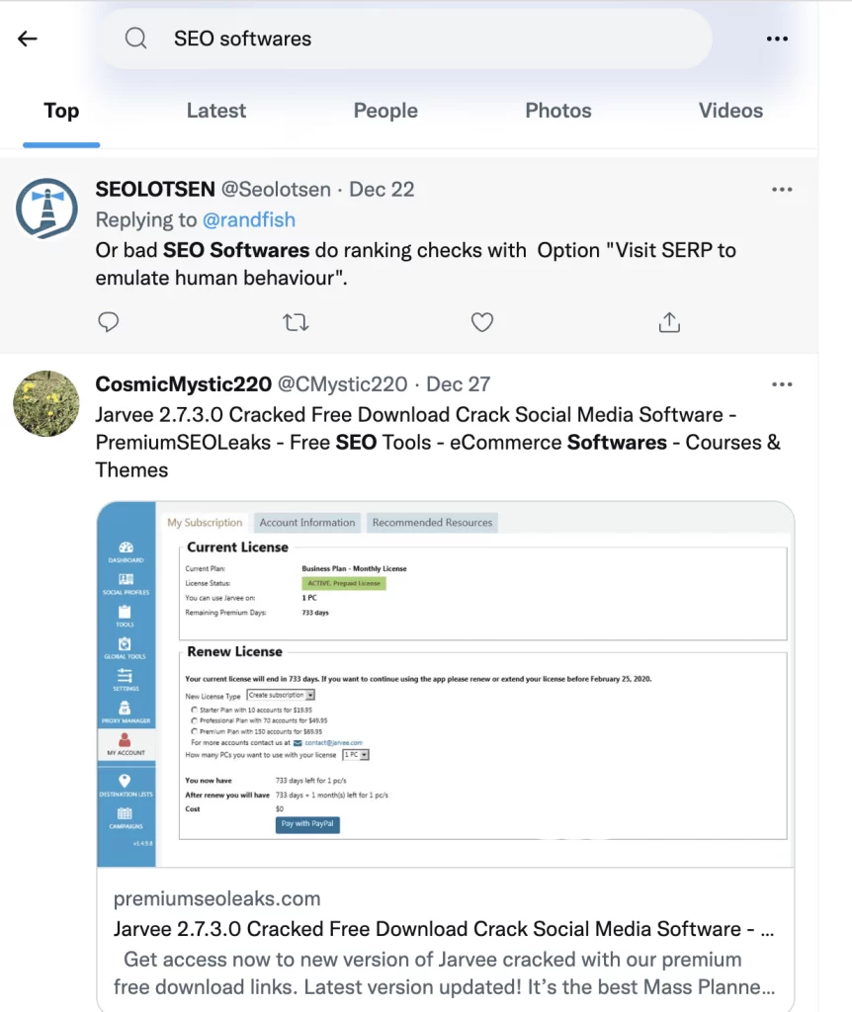The height and width of the screenshot is (1012, 852).
Task: Open SEOLOTSEN lighthouse profile avatar
Action: coord(46,209)
